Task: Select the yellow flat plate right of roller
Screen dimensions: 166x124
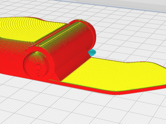Action: point(113,75)
